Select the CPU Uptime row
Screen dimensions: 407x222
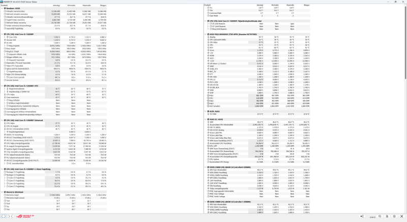257,159
